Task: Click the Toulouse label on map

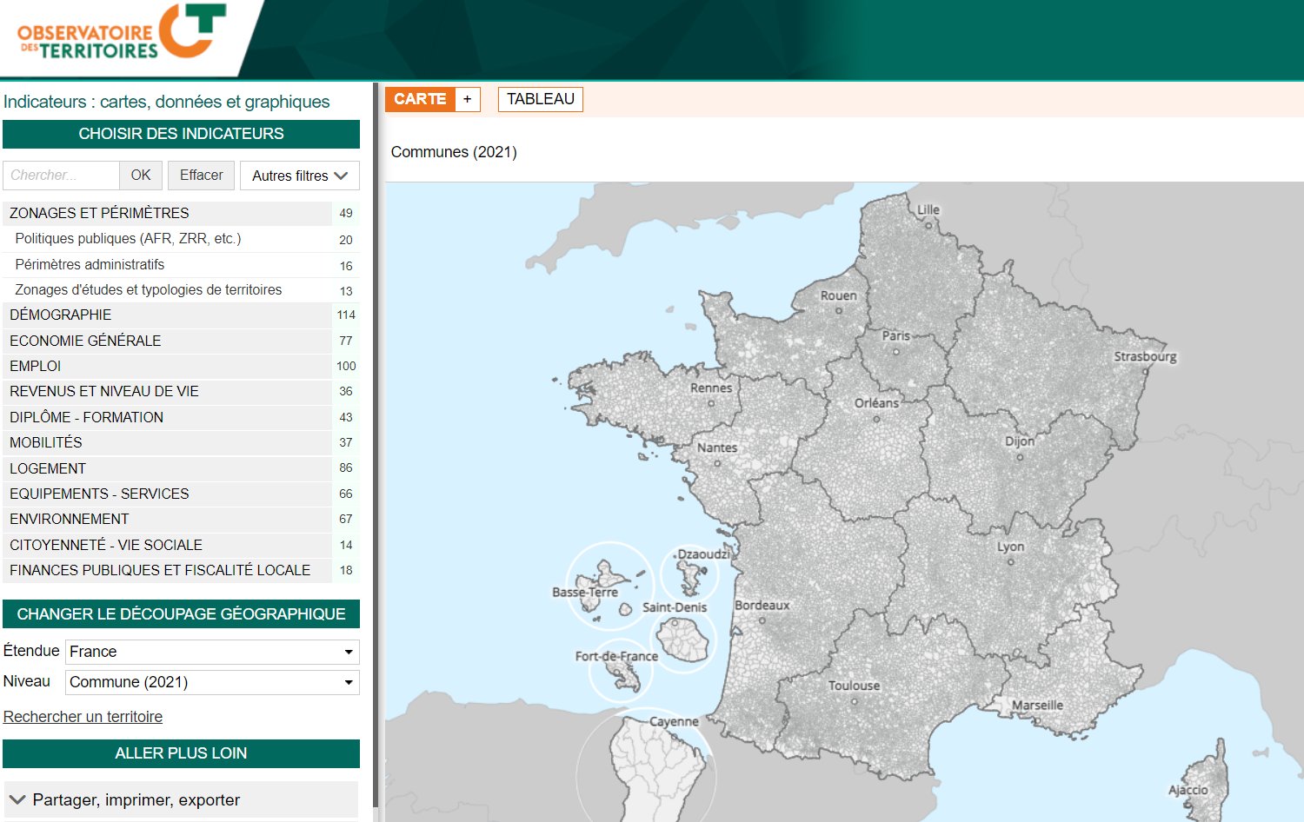Action: point(854,686)
